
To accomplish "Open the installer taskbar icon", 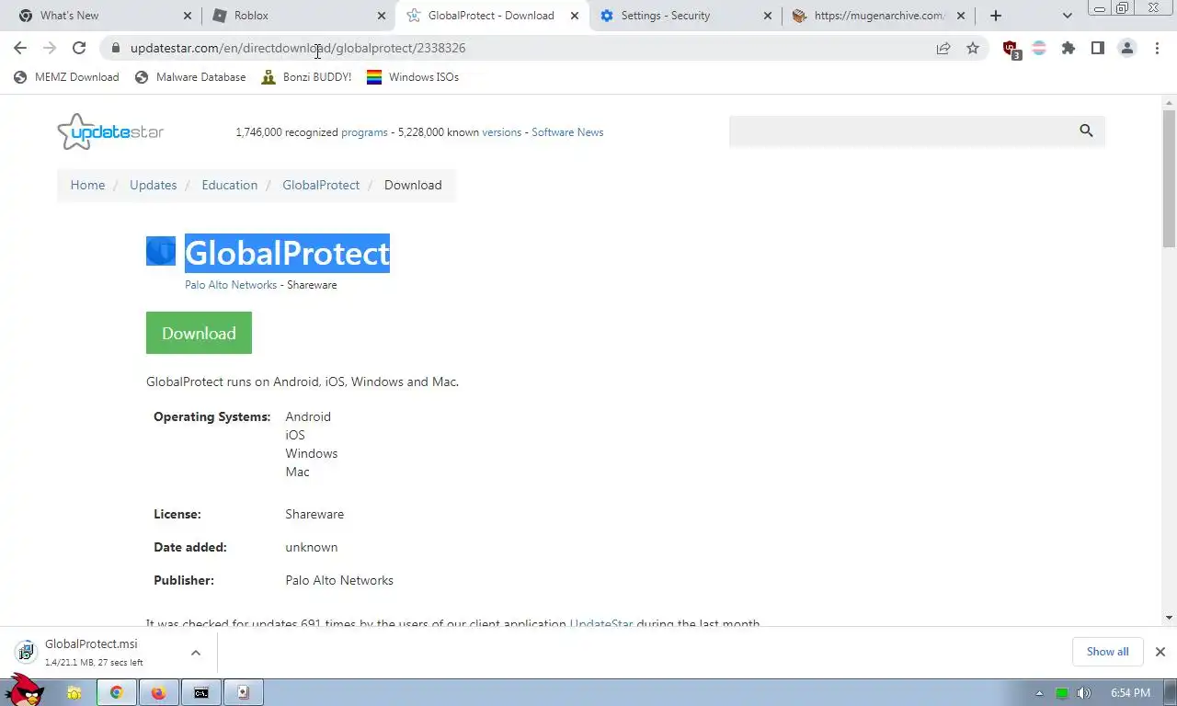I will pos(244,692).
